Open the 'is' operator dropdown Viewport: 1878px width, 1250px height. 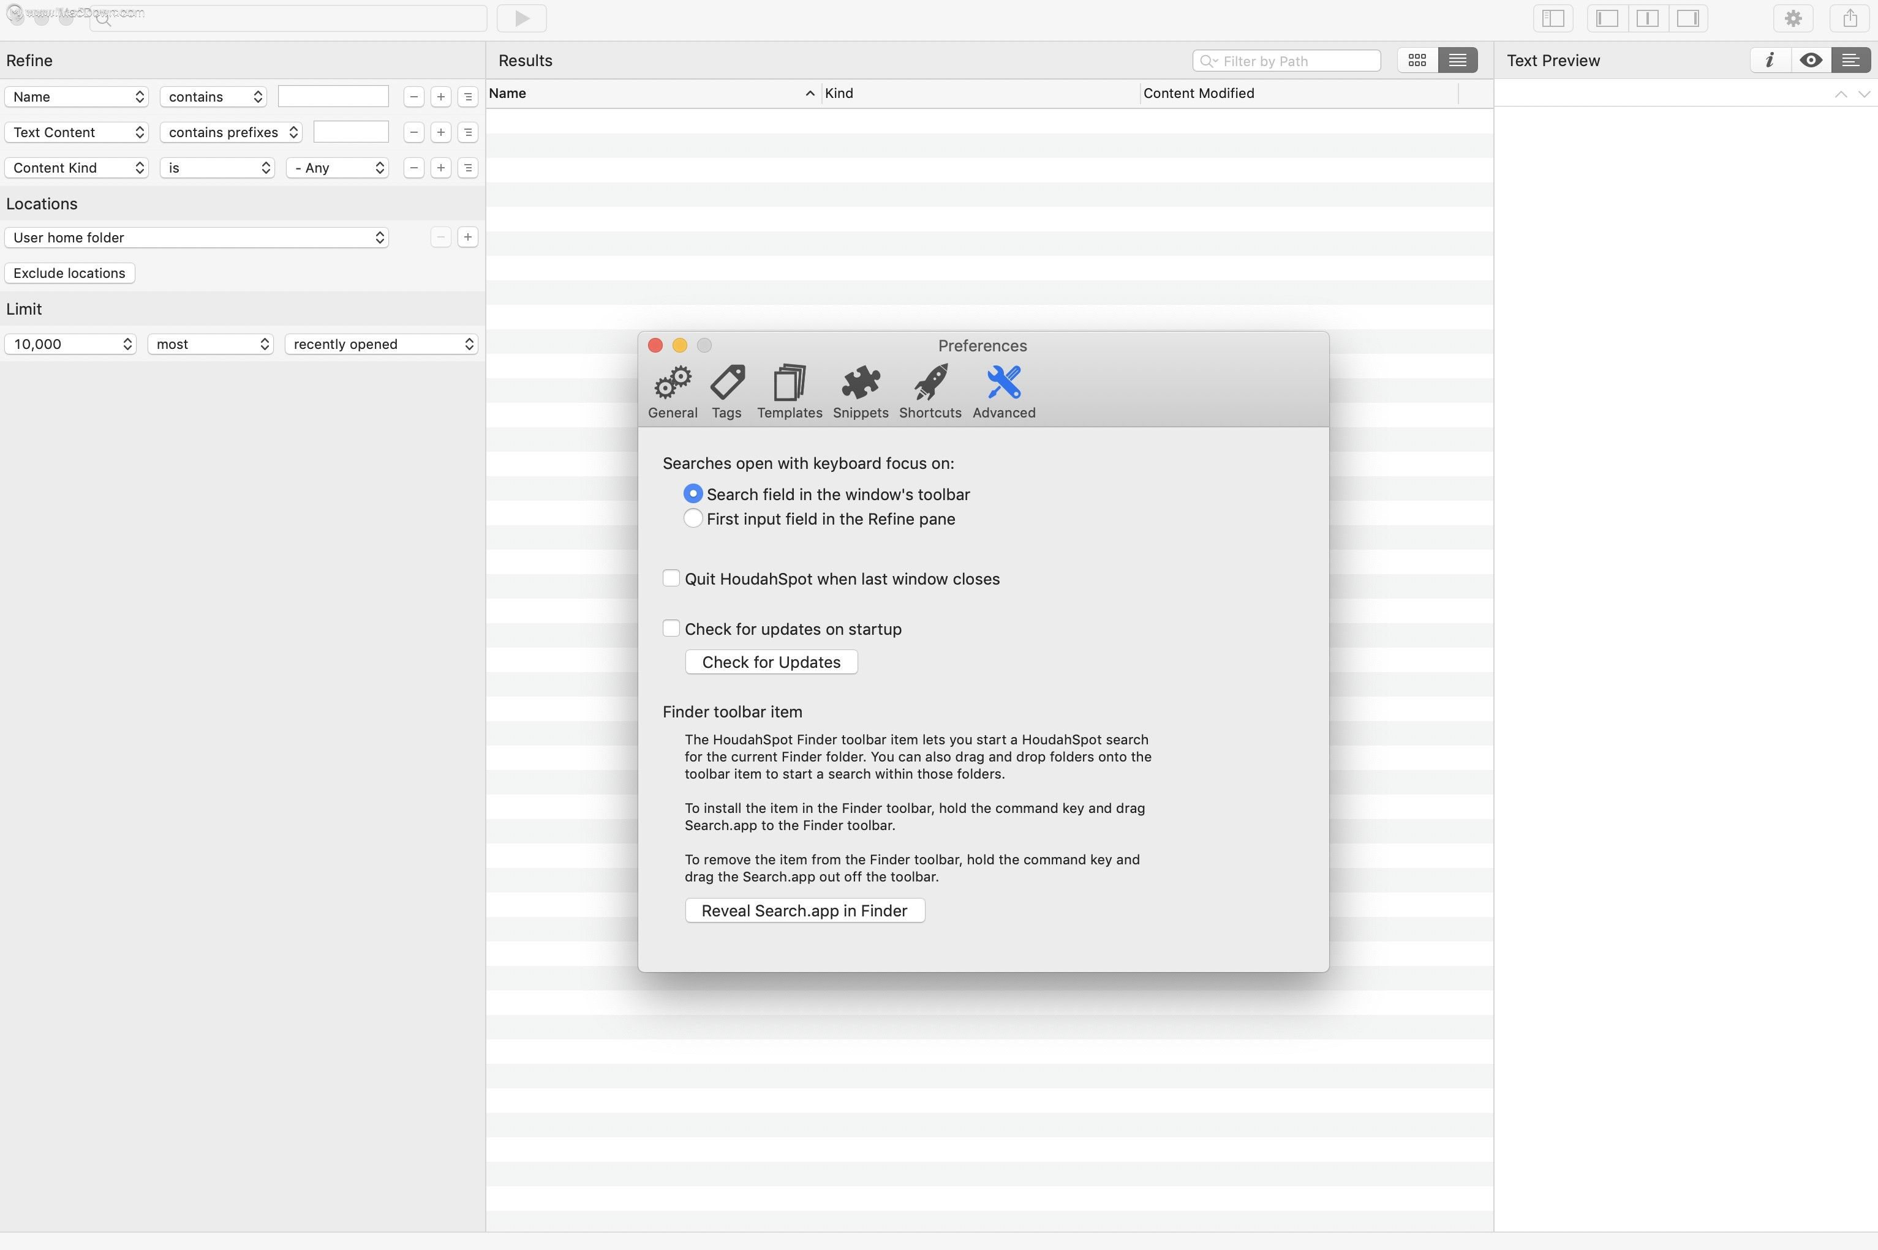click(x=217, y=167)
